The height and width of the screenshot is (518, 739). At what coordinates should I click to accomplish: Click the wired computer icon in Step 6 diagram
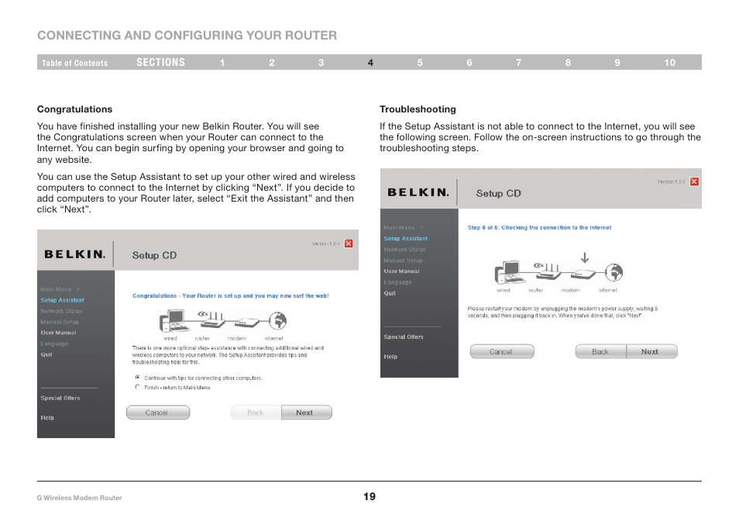pyautogui.click(x=508, y=272)
